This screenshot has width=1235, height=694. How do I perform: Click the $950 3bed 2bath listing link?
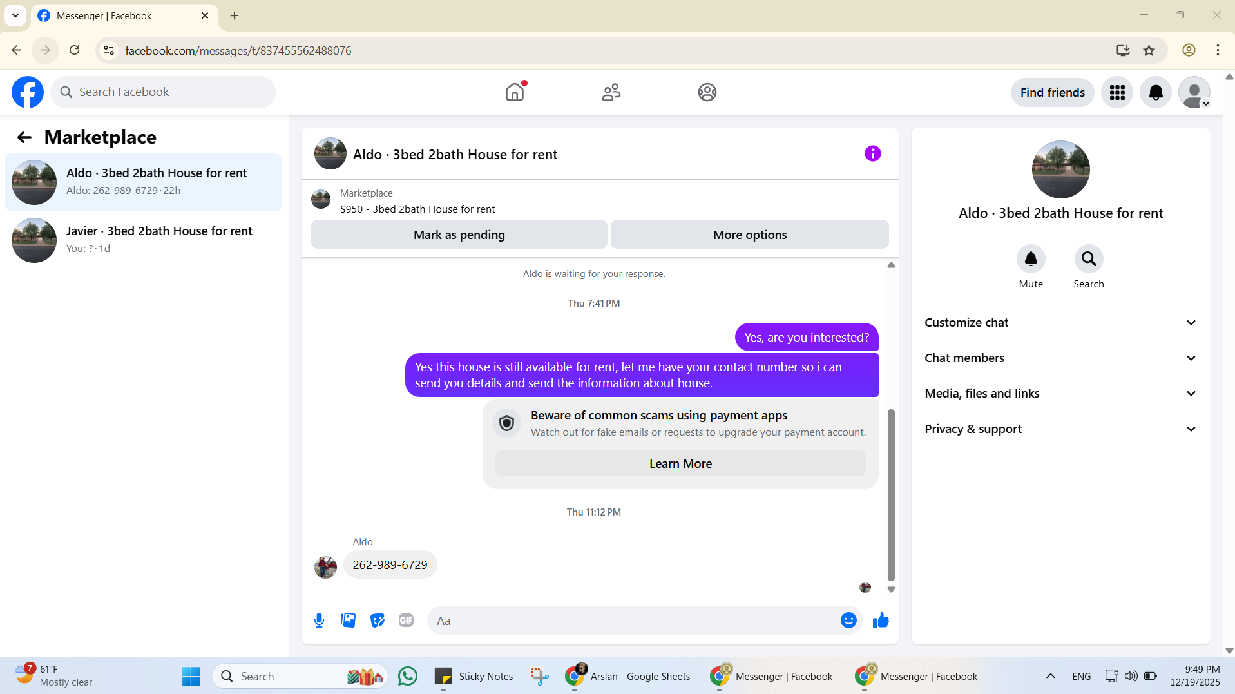[x=417, y=209]
